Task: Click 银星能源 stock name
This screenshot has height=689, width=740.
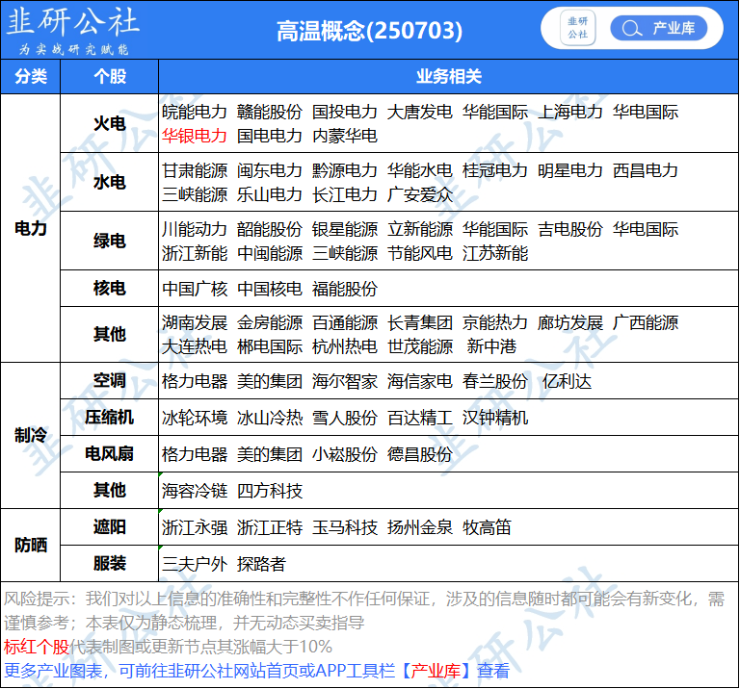Action: coord(345,230)
